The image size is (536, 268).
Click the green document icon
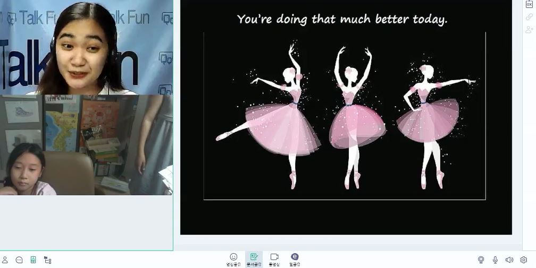click(33, 260)
